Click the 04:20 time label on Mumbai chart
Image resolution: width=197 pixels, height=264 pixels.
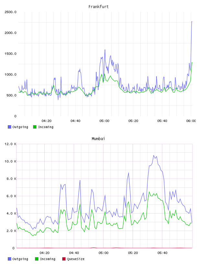click(x=44, y=253)
